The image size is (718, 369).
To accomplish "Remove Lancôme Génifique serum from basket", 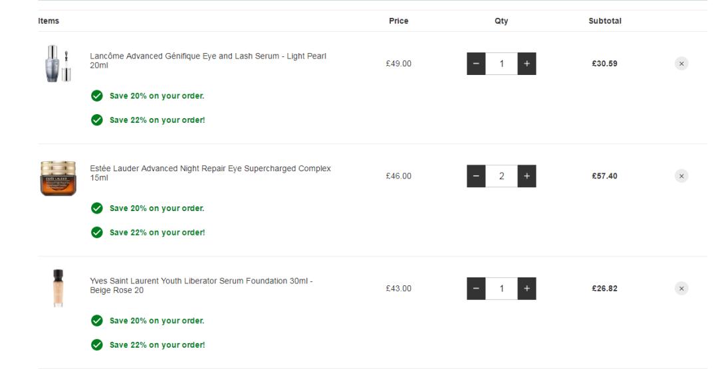I will pyautogui.click(x=681, y=64).
